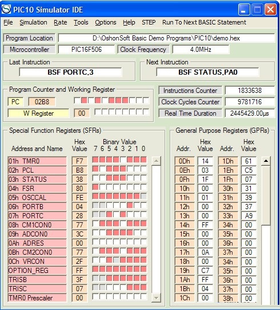Toggle bit 3 of TMR0 register
Screen dimensions: 280x310
[123, 160]
